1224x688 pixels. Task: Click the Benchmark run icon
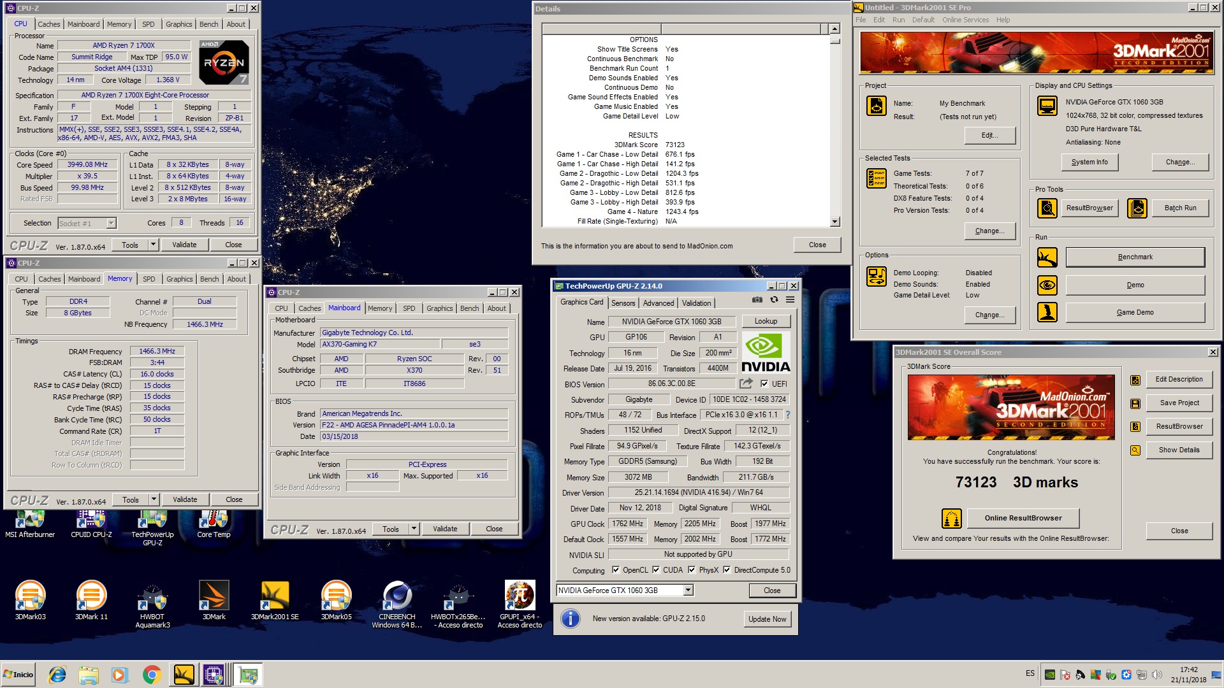(x=1047, y=257)
